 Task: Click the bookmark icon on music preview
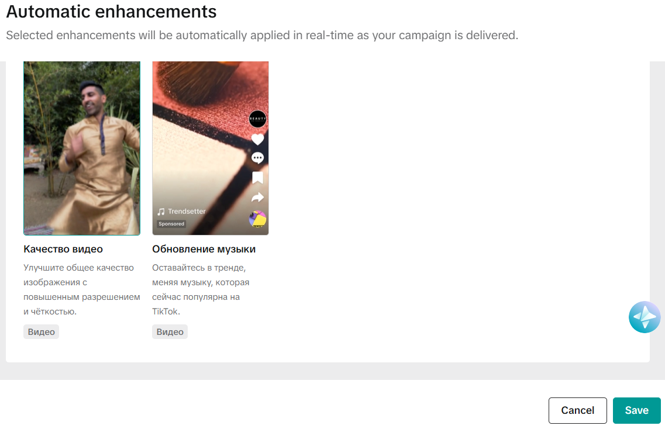coord(257,178)
